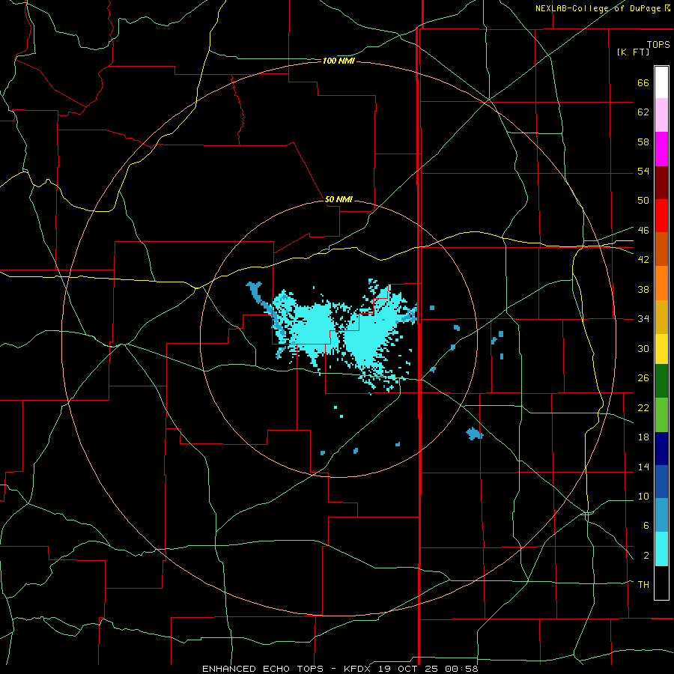Viewport: 674px width, 674px height.
Task: Click the "30" legend value
Action: (643, 348)
